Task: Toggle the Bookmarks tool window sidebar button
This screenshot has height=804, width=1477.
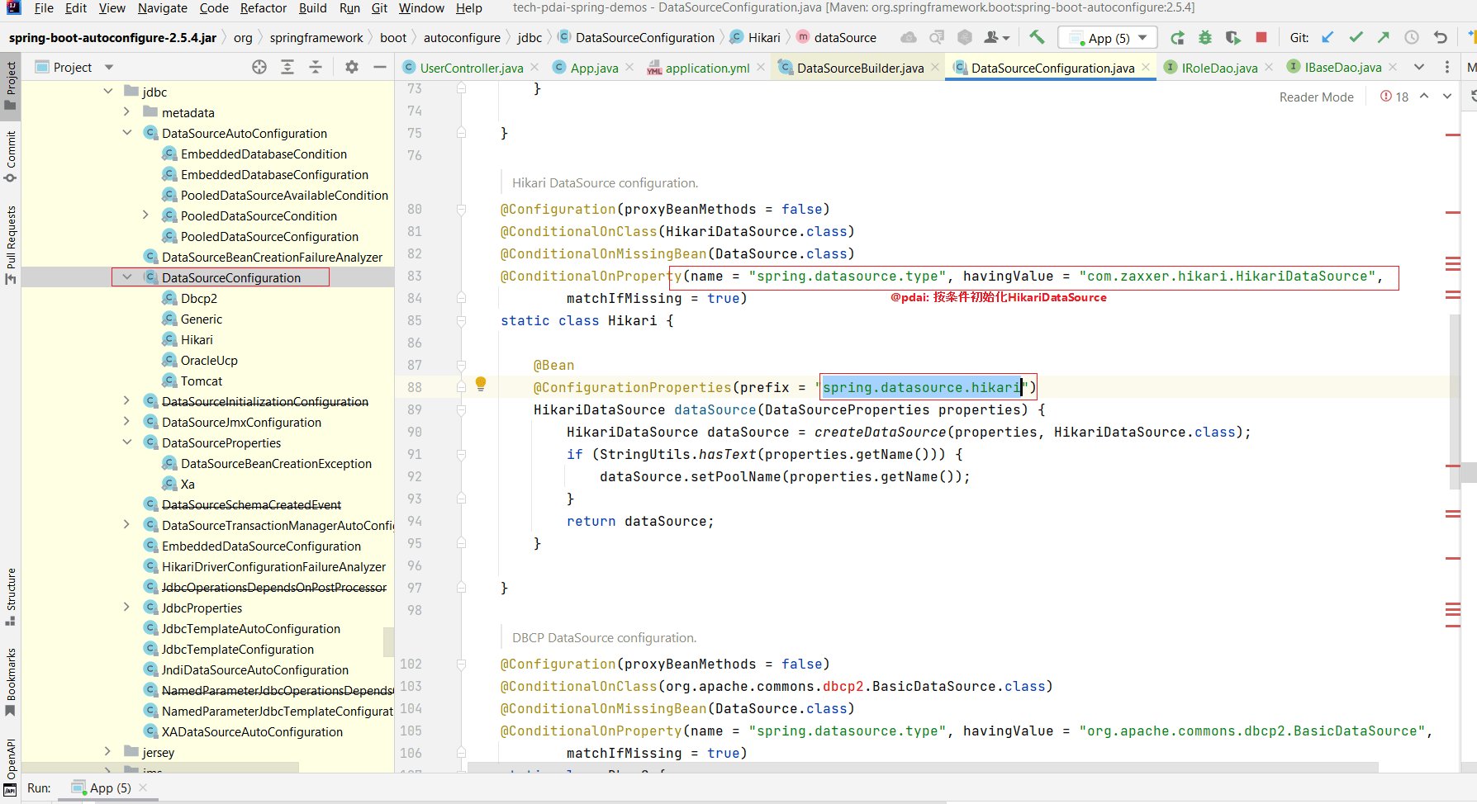Action: pyautogui.click(x=11, y=681)
